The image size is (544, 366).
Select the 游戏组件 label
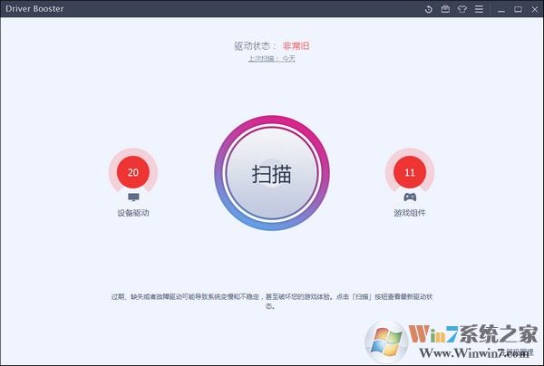(x=410, y=213)
